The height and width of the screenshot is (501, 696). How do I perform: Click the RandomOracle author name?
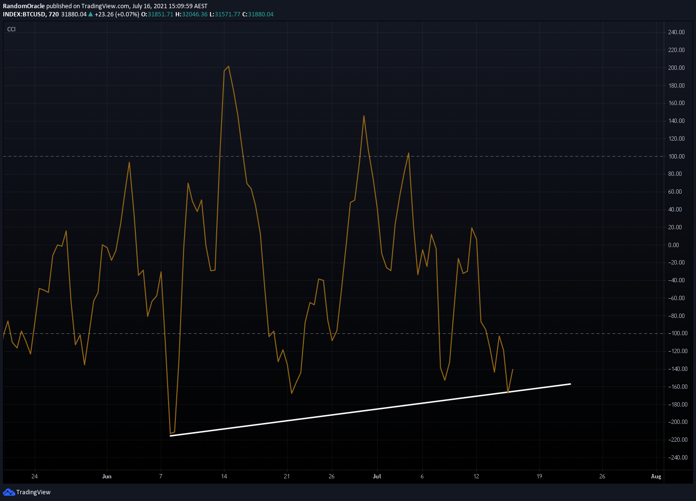pyautogui.click(x=24, y=6)
